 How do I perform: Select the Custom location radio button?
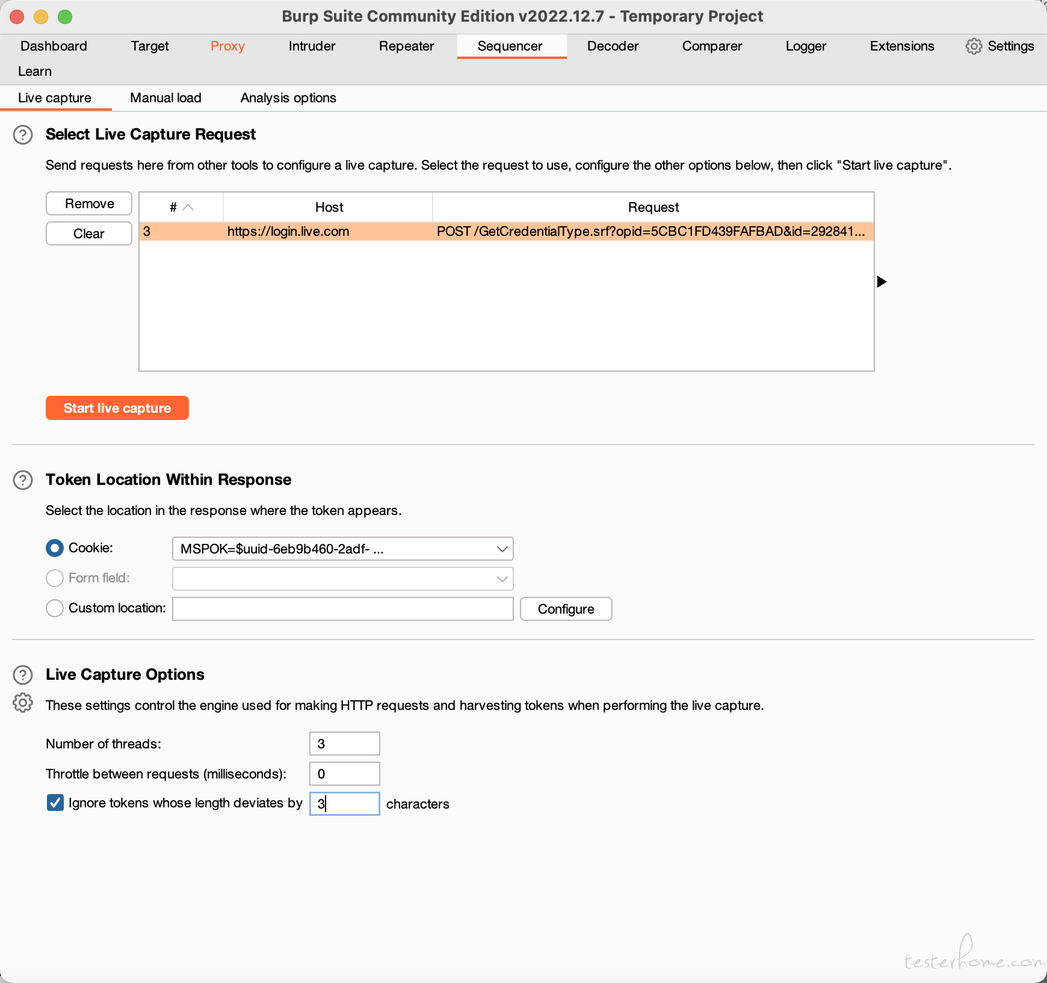pyautogui.click(x=55, y=608)
